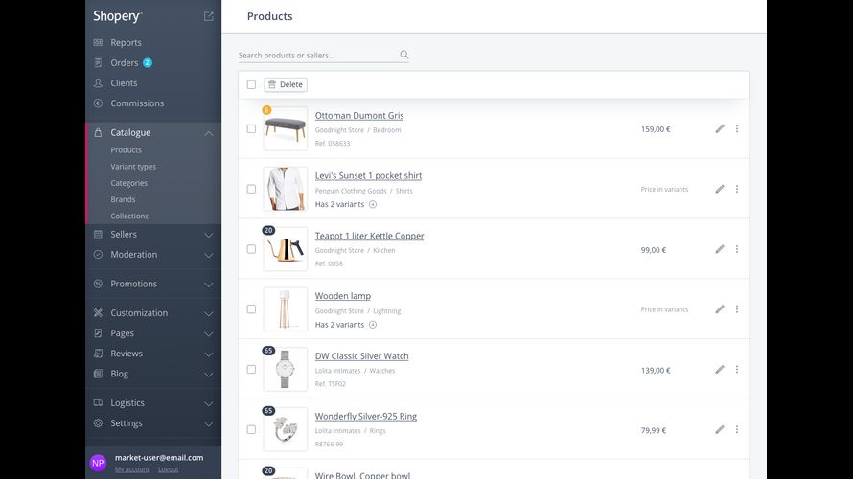Open Collections submenu item
Screen dimensions: 853x479
(129, 216)
